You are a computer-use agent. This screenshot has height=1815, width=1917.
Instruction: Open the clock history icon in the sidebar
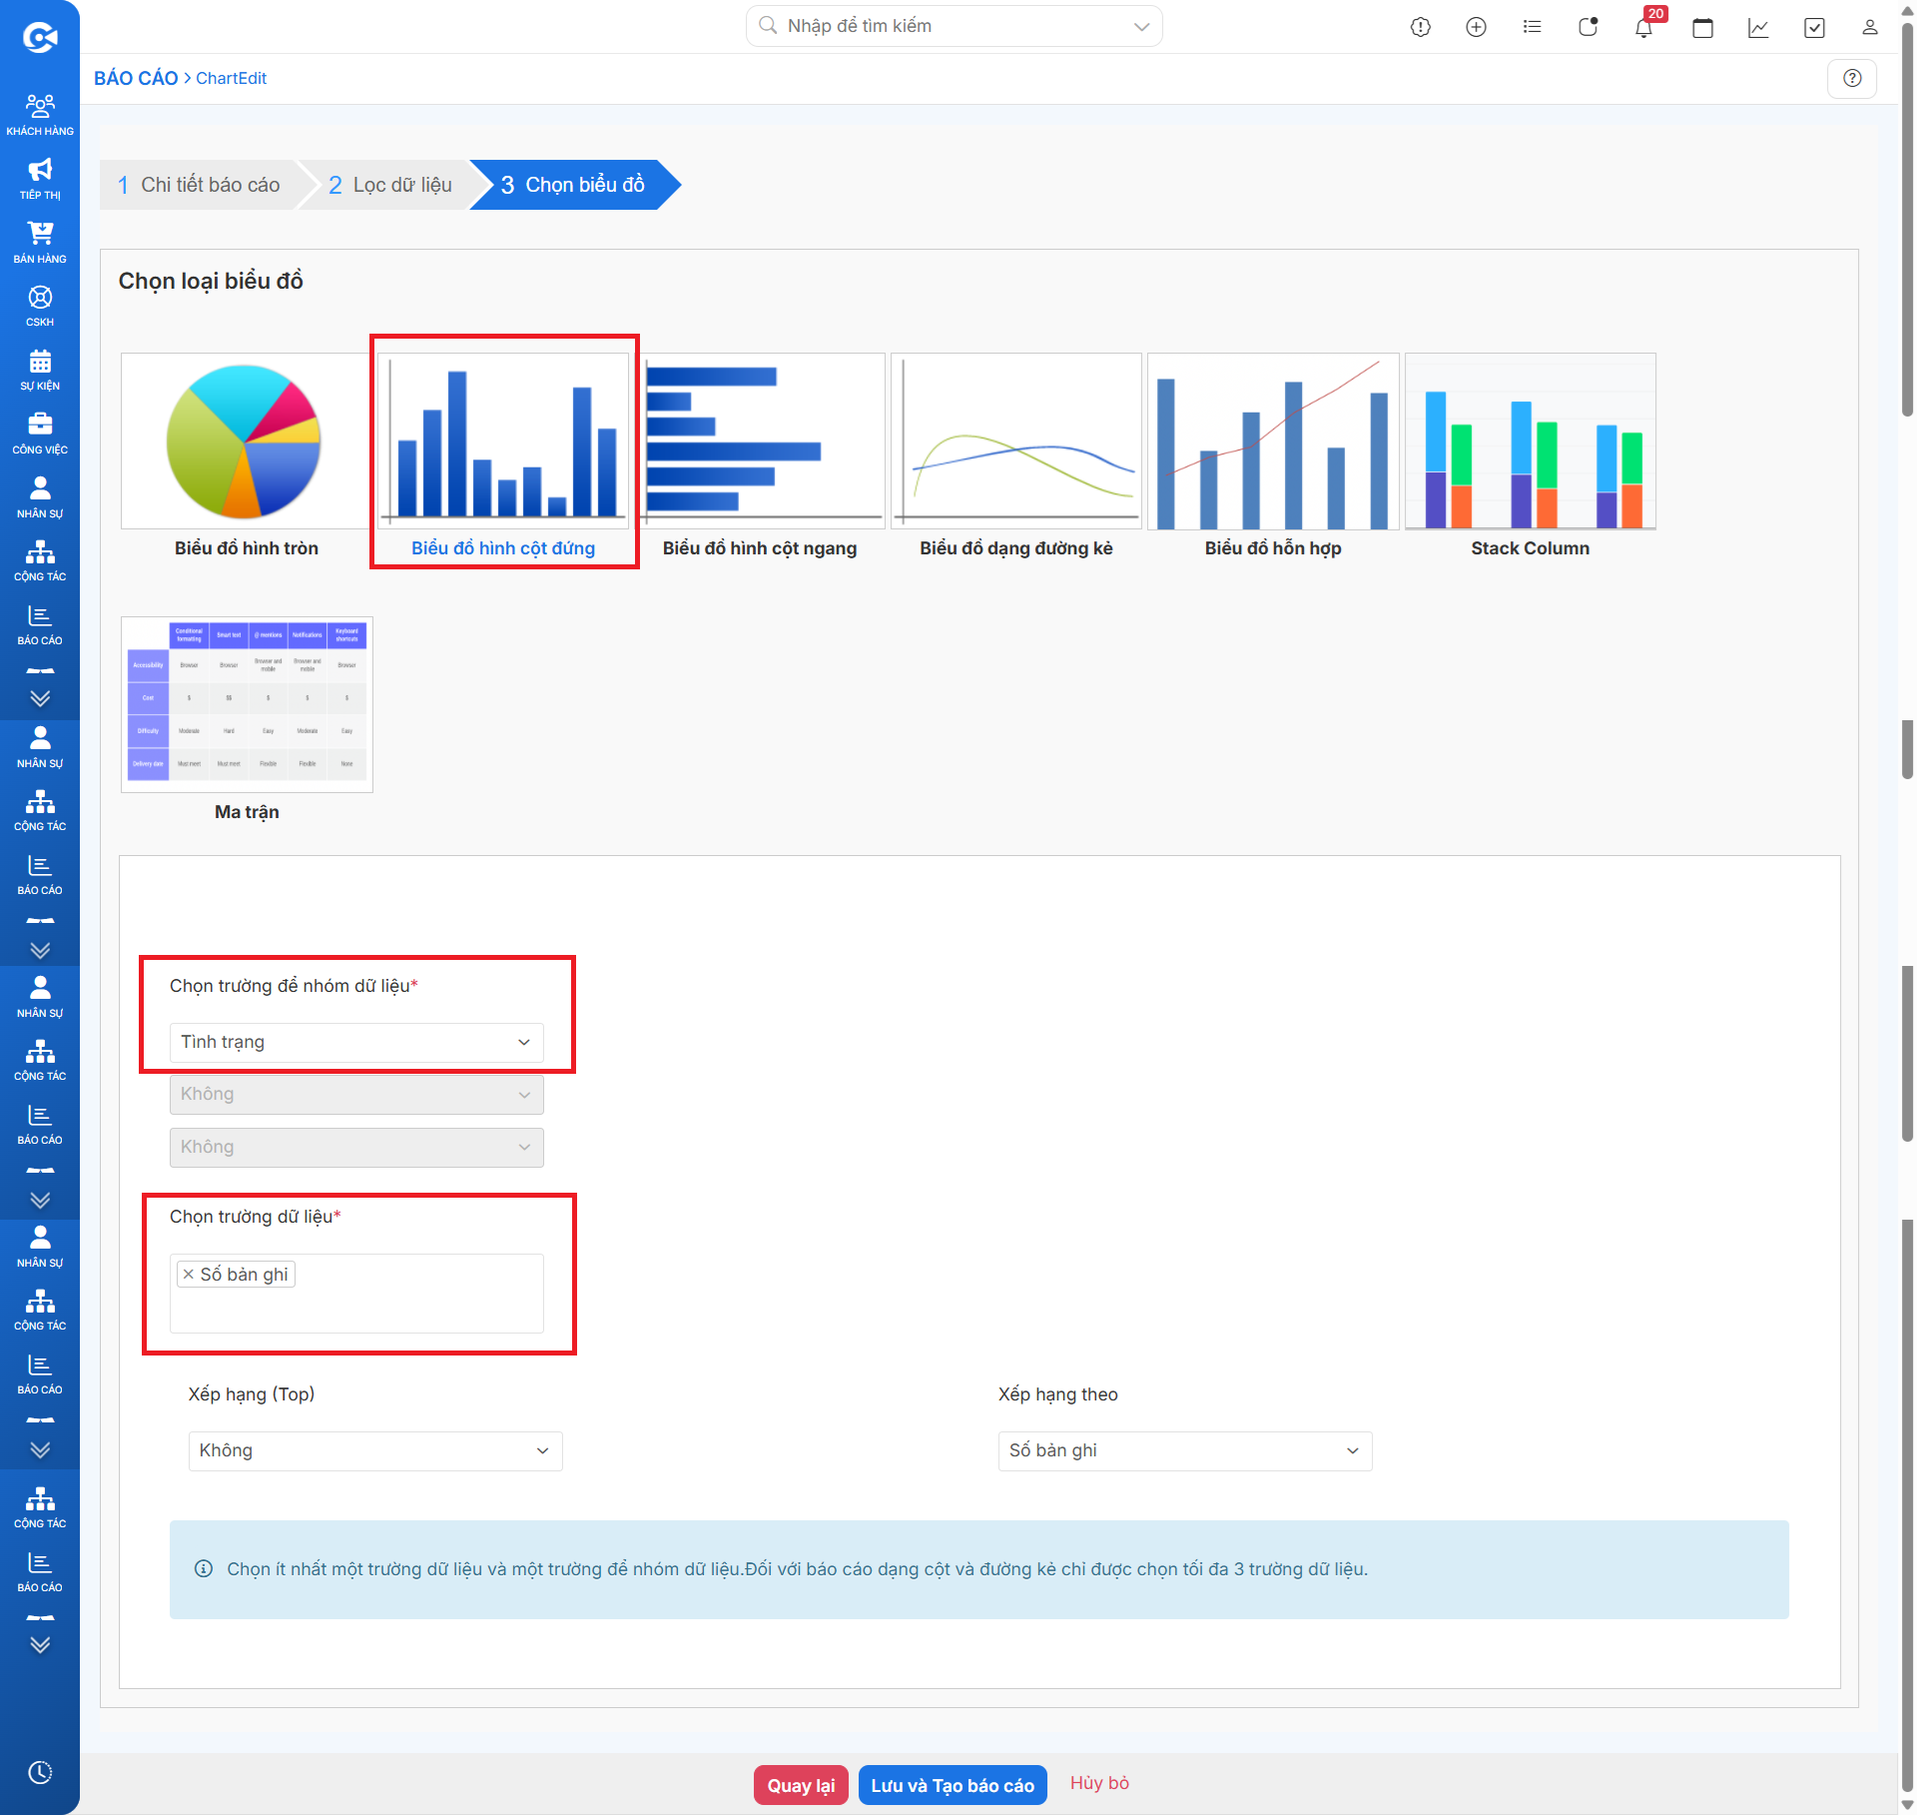[40, 1772]
